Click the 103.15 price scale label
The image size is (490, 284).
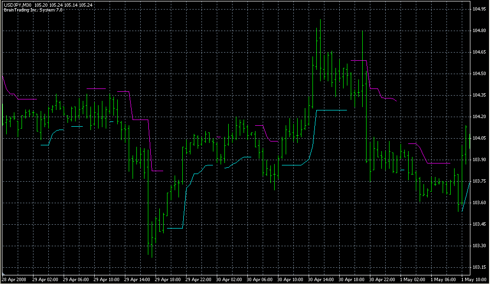[479, 267]
